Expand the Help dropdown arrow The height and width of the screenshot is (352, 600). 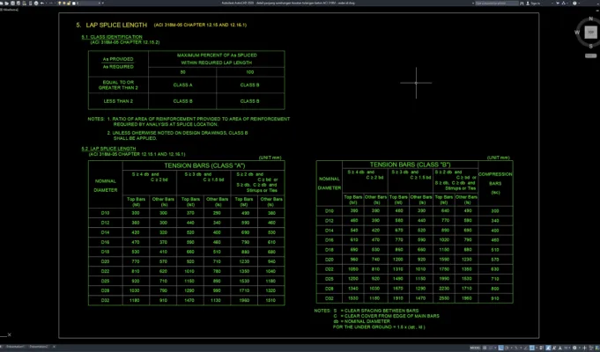pos(579,3)
